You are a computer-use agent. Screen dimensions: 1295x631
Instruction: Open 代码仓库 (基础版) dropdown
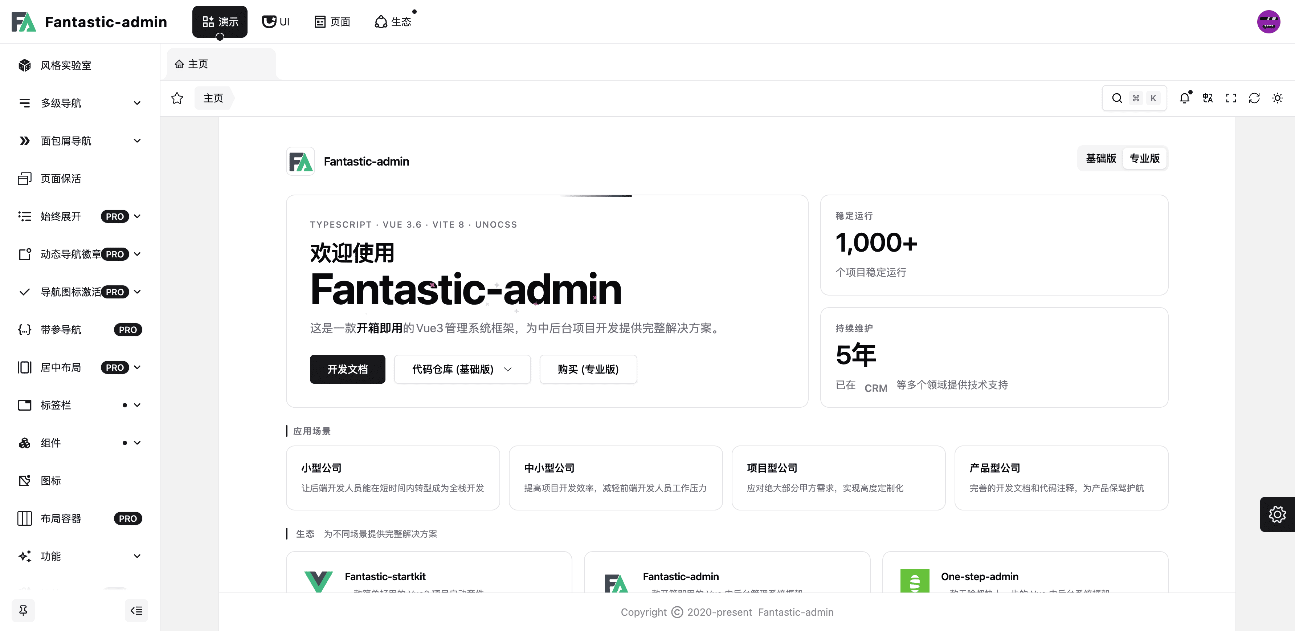click(462, 369)
